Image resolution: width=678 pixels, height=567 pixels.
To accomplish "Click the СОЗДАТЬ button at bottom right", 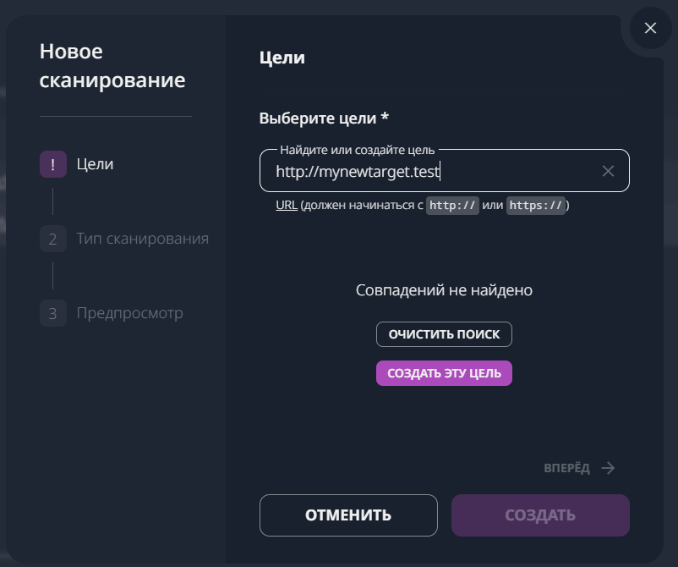I will tap(540, 515).
